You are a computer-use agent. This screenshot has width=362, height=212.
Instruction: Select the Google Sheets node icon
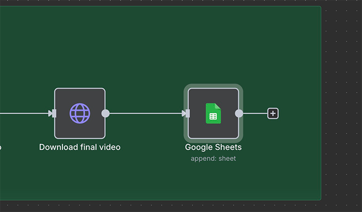[x=213, y=113]
